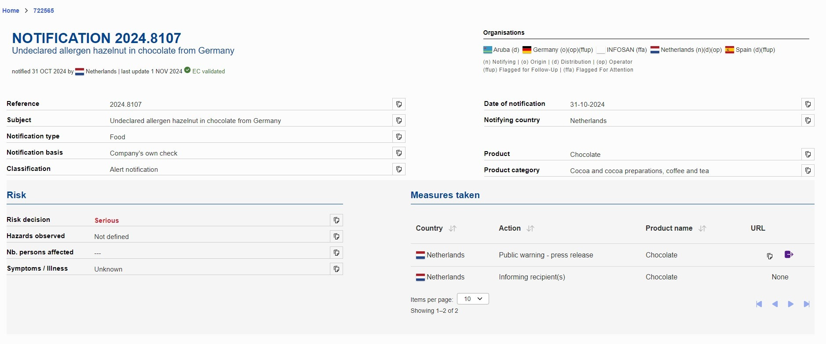Jump to the first page of measures

point(759,304)
